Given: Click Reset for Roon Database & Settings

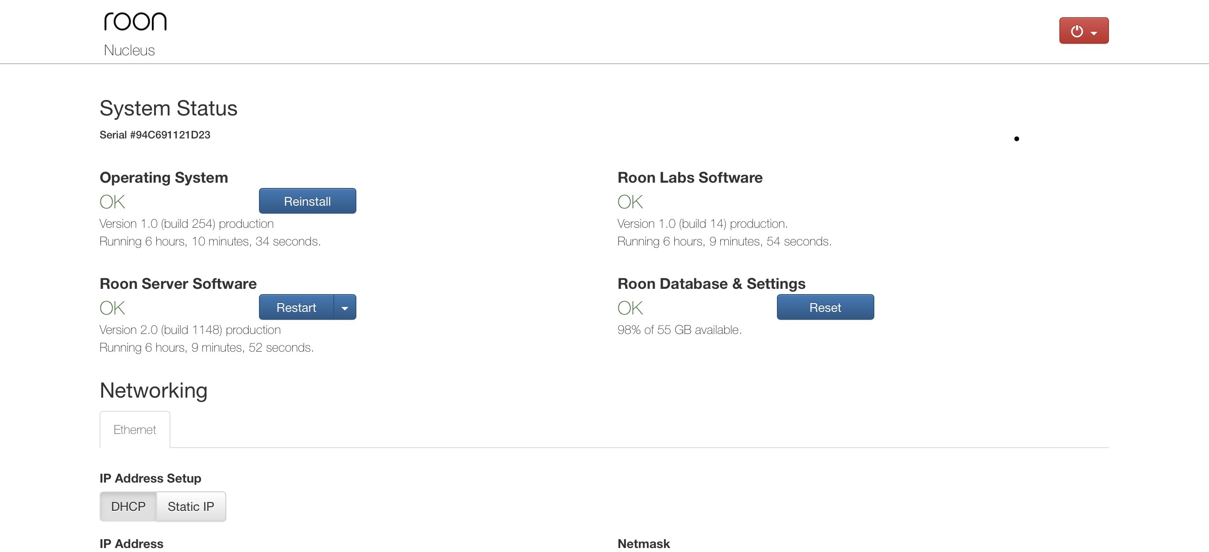Looking at the screenshot, I should click(x=825, y=307).
